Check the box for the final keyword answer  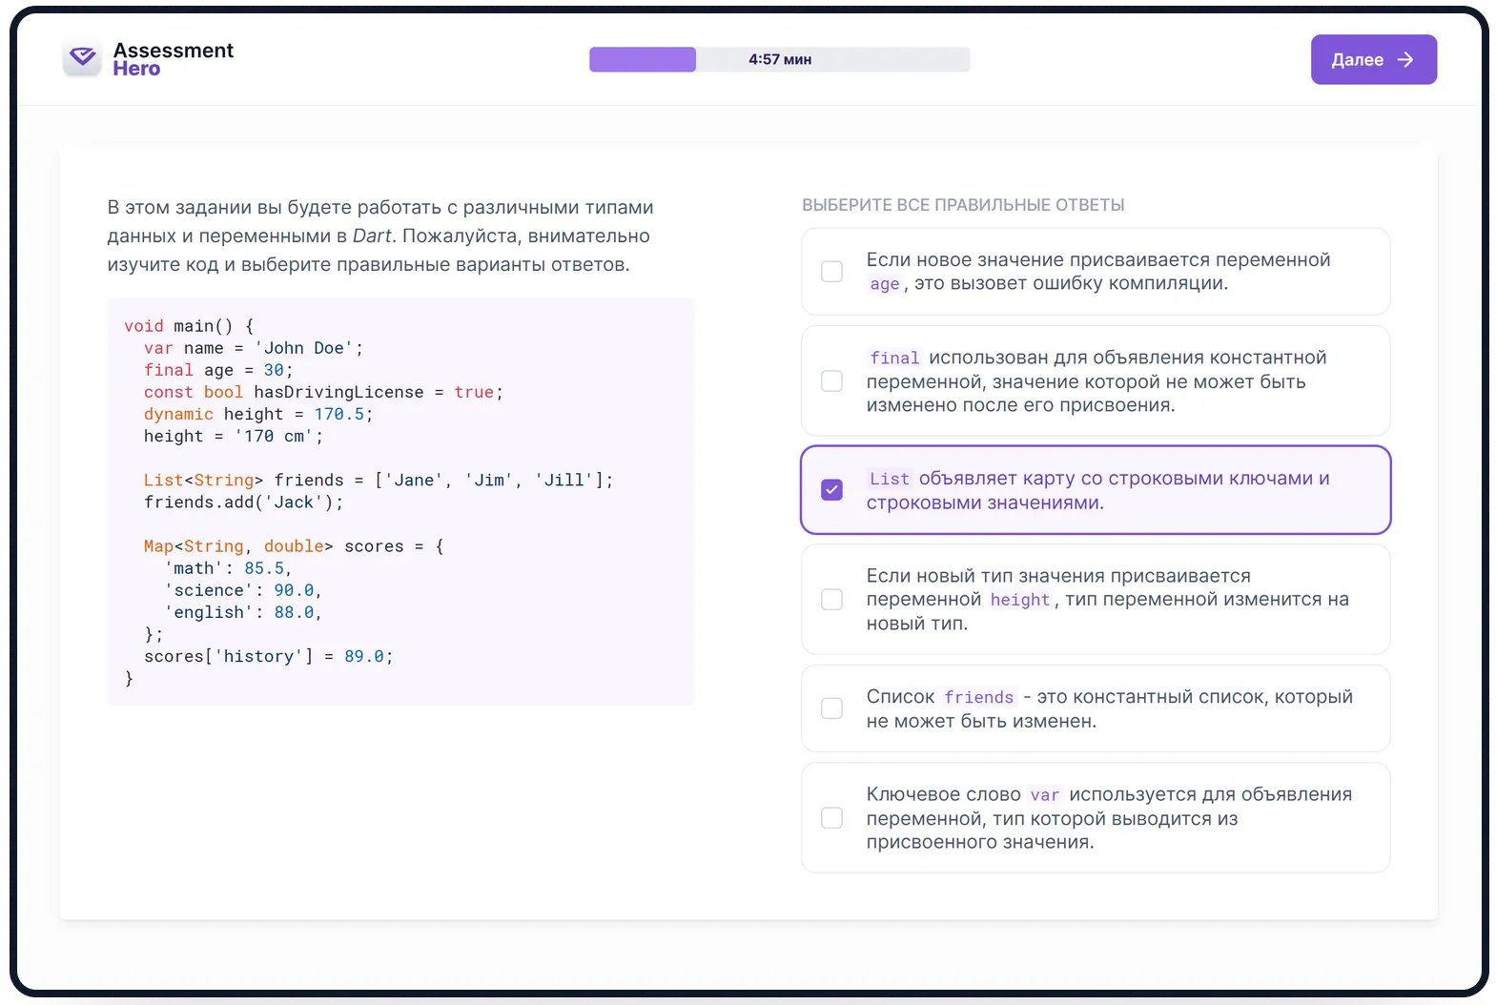(831, 381)
